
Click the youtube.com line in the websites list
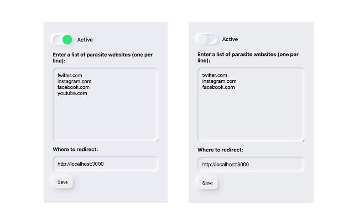(x=72, y=94)
